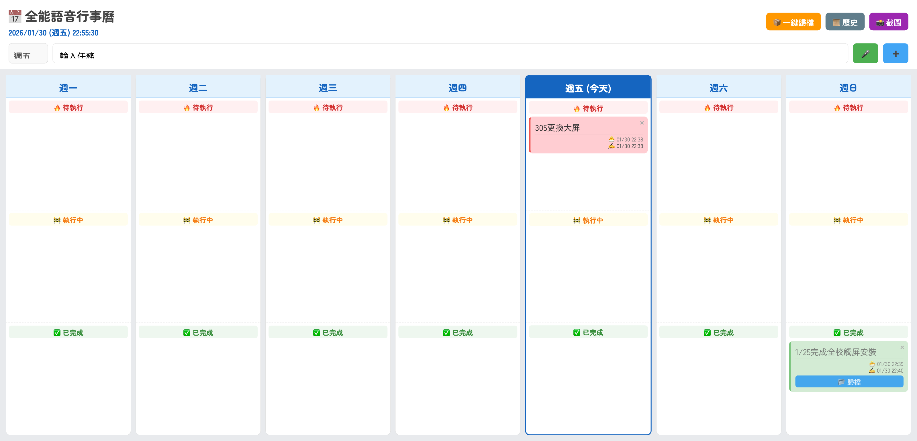Click 執行中 label in 週二 column
This screenshot has width=917, height=441.
point(198,220)
